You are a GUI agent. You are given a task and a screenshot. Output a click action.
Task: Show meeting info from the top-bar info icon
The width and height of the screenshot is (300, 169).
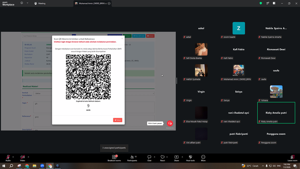[x=22, y=3]
